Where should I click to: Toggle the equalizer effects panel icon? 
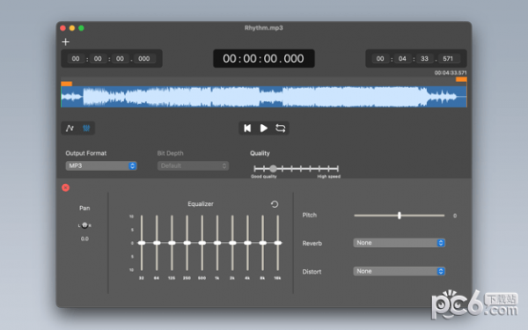(x=86, y=128)
